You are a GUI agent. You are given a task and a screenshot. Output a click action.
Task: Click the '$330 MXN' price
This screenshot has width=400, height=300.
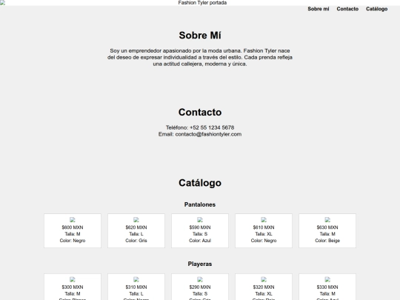pyautogui.click(x=327, y=287)
